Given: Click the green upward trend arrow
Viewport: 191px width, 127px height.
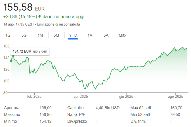Looking at the screenshot, I should [40, 17].
